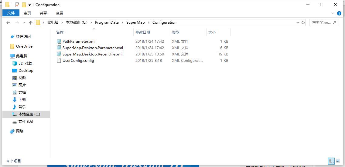345x167 pixels.
Task: Switch to large thumbnails view icon
Action: tap(338, 161)
